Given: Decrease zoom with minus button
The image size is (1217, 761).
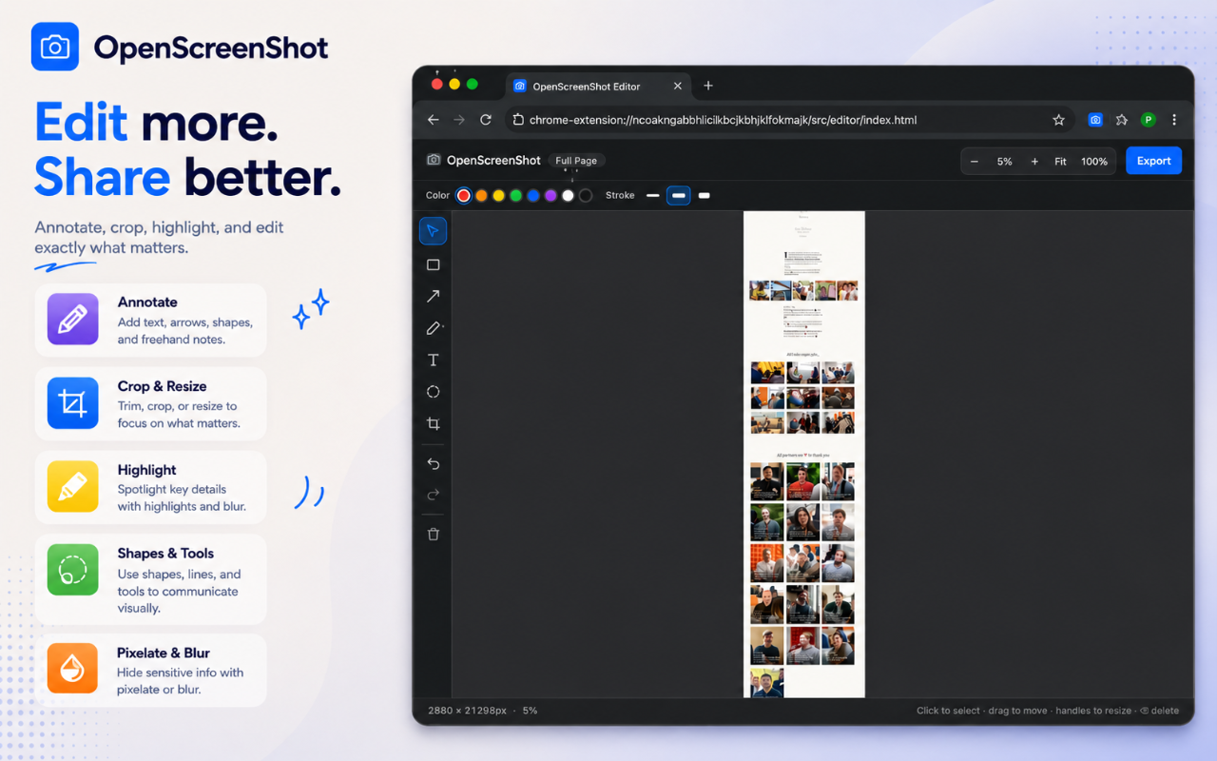Looking at the screenshot, I should point(975,162).
